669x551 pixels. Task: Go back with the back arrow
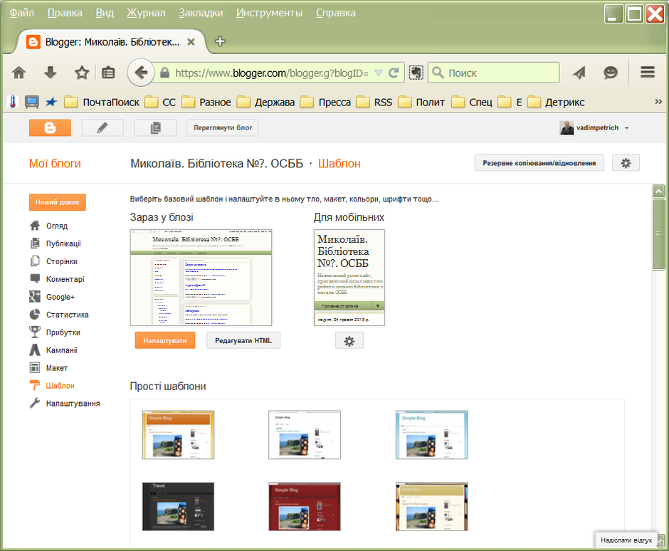(141, 73)
